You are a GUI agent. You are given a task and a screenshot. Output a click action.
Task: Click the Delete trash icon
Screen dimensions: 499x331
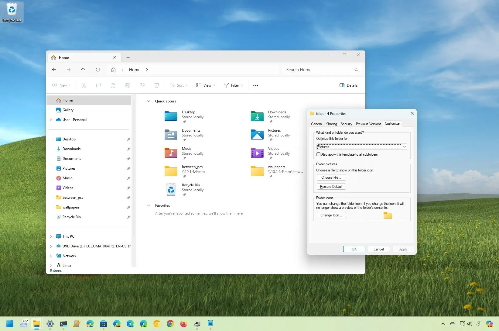[157, 85]
